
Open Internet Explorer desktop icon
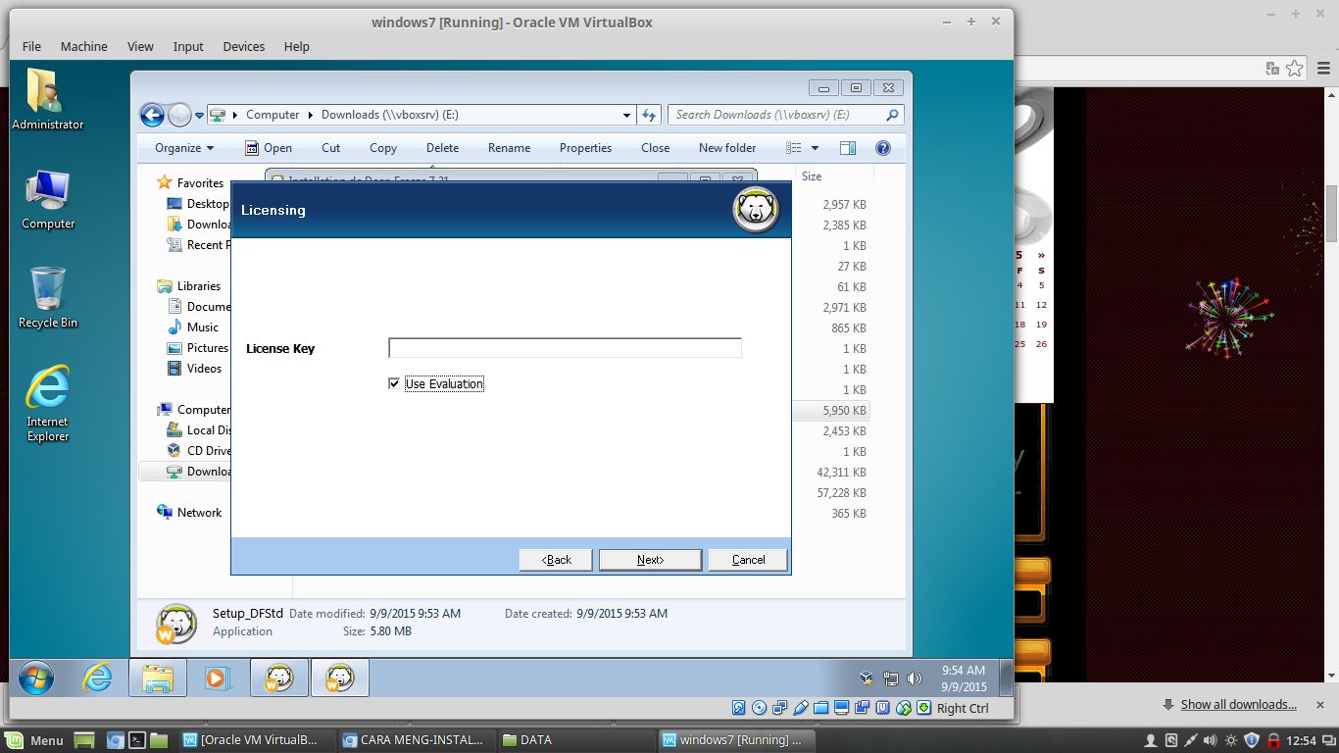pos(48,404)
